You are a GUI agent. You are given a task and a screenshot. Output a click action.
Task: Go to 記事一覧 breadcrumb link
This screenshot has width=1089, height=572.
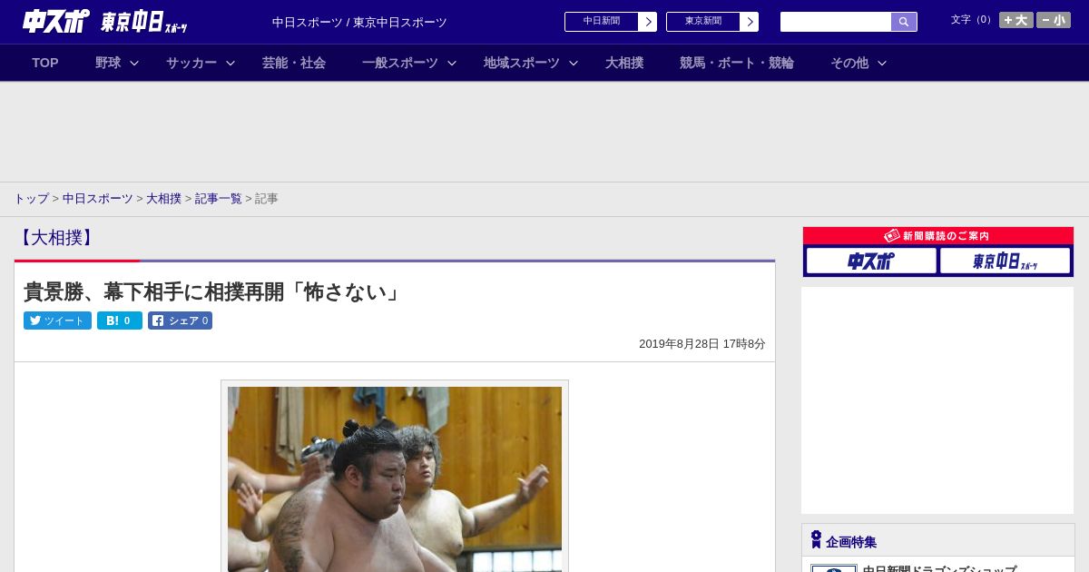pyautogui.click(x=218, y=199)
